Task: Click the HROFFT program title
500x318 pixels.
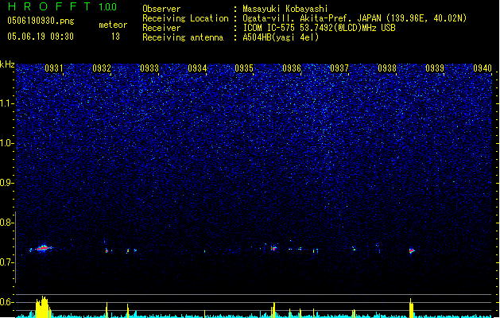Action: (x=49, y=6)
